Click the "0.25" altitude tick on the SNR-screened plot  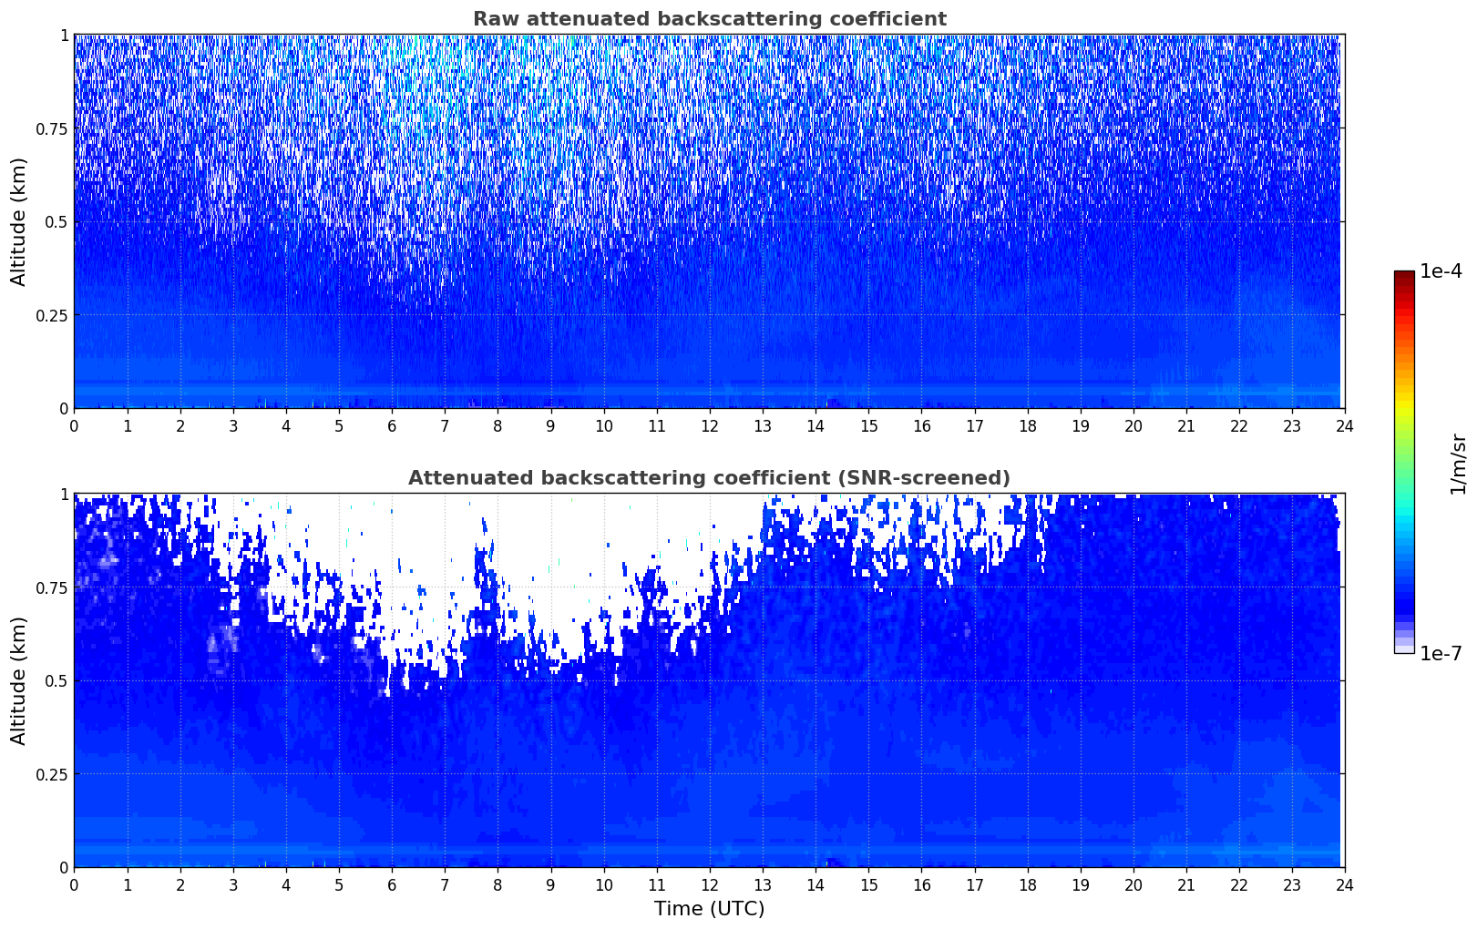(52, 774)
